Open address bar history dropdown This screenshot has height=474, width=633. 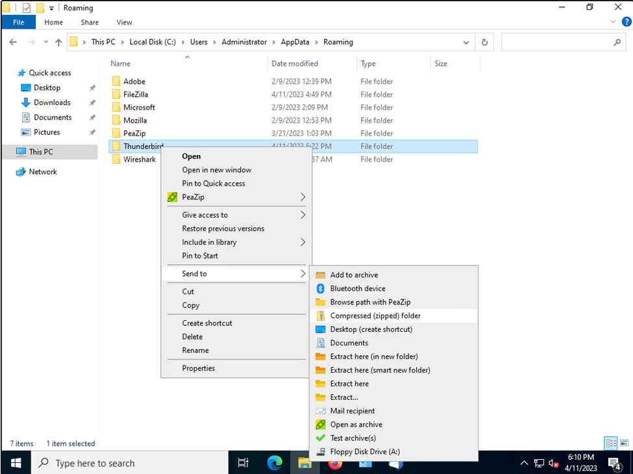tap(466, 42)
